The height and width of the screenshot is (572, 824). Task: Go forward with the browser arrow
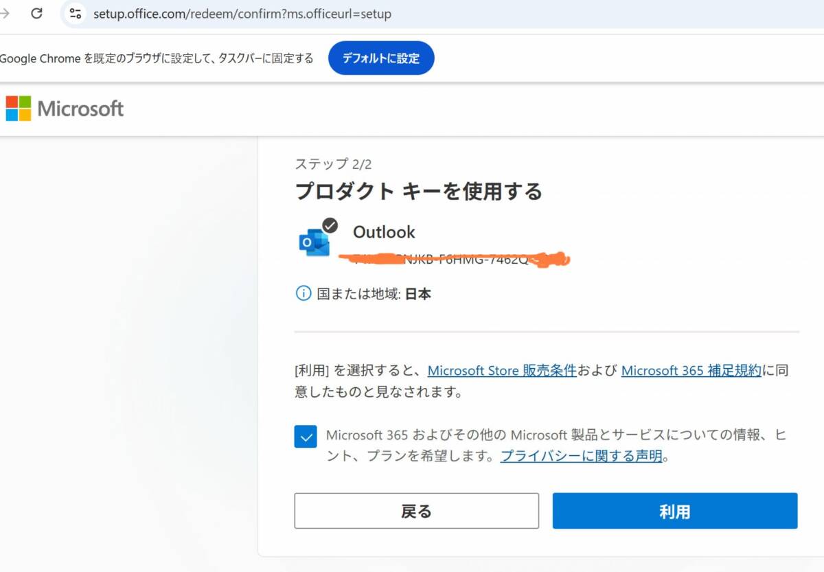coord(5,13)
